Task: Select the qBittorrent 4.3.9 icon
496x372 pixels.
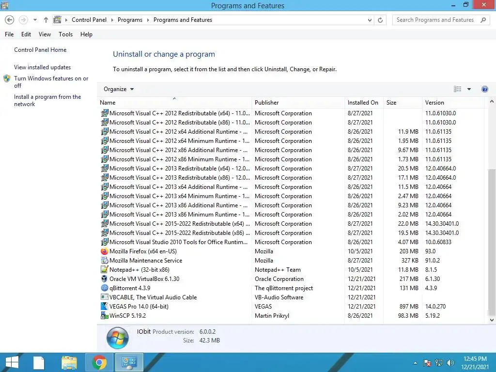Action: [x=105, y=288]
